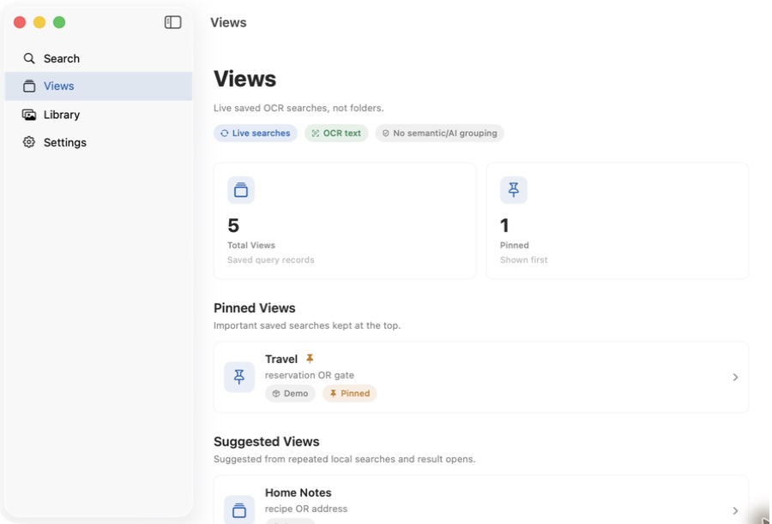Click the stack icon on Home Notes row

click(239, 510)
